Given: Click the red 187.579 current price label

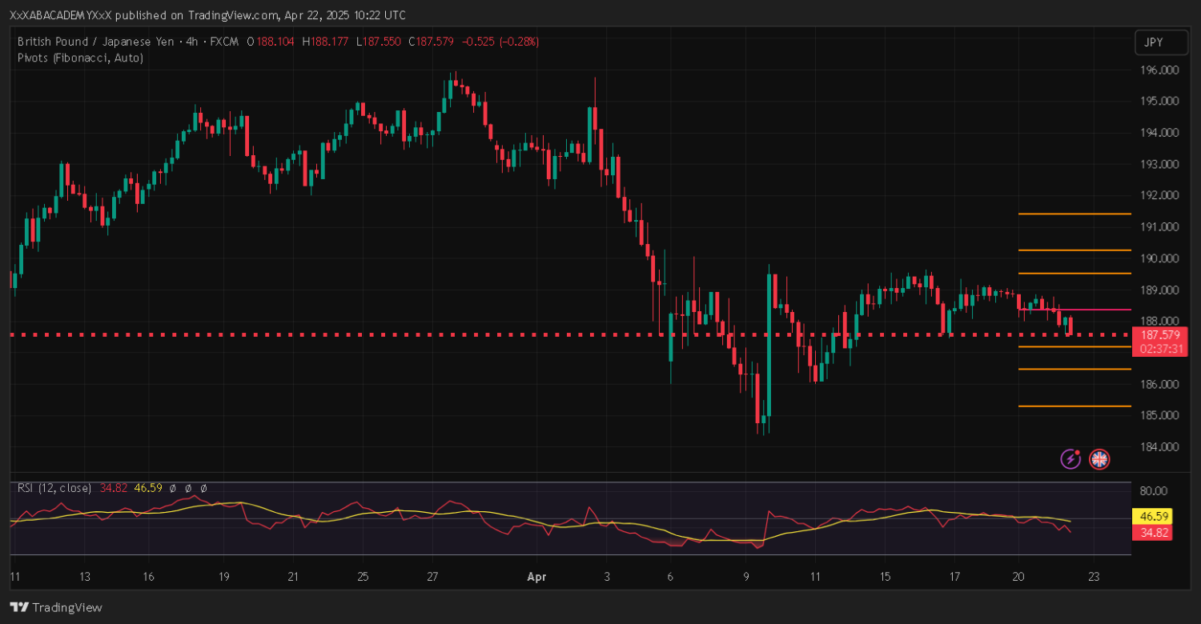Looking at the screenshot, I should 1159,335.
